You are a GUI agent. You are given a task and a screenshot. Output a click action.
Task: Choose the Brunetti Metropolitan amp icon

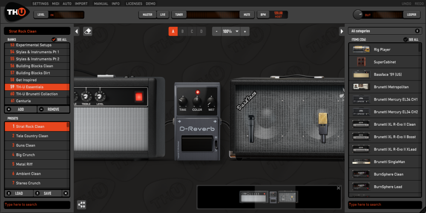coord(361,87)
